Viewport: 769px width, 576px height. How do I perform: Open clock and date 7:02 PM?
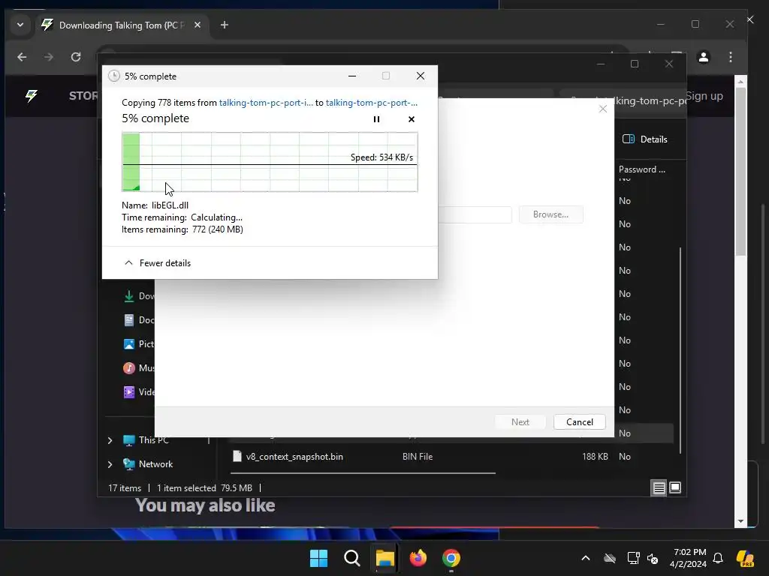pyautogui.click(x=689, y=558)
